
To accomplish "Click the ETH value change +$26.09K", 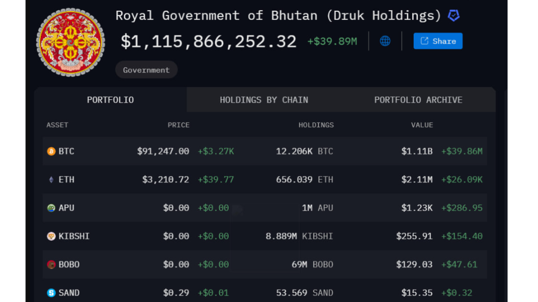I will click(x=462, y=179).
